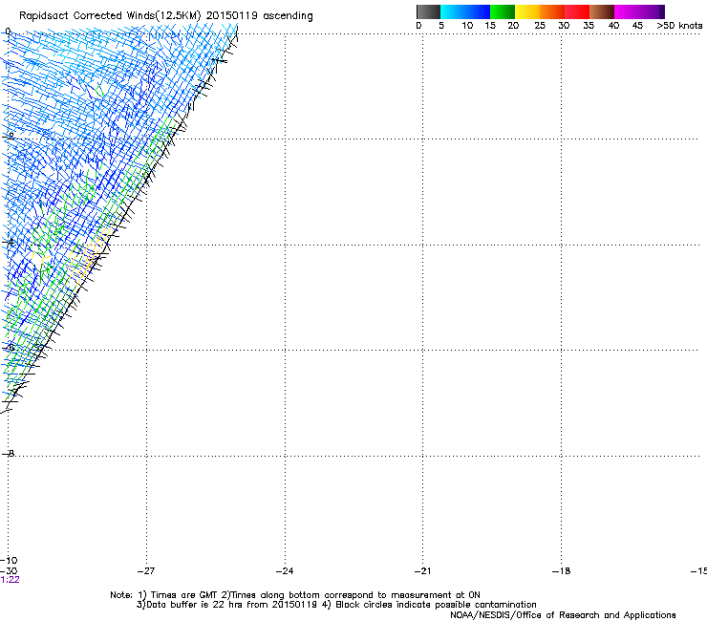The height and width of the screenshot is (621, 707).
Task: Click the 'NOAA/NESDIS/Office of Research and Applications' credit
Action: click(x=563, y=615)
